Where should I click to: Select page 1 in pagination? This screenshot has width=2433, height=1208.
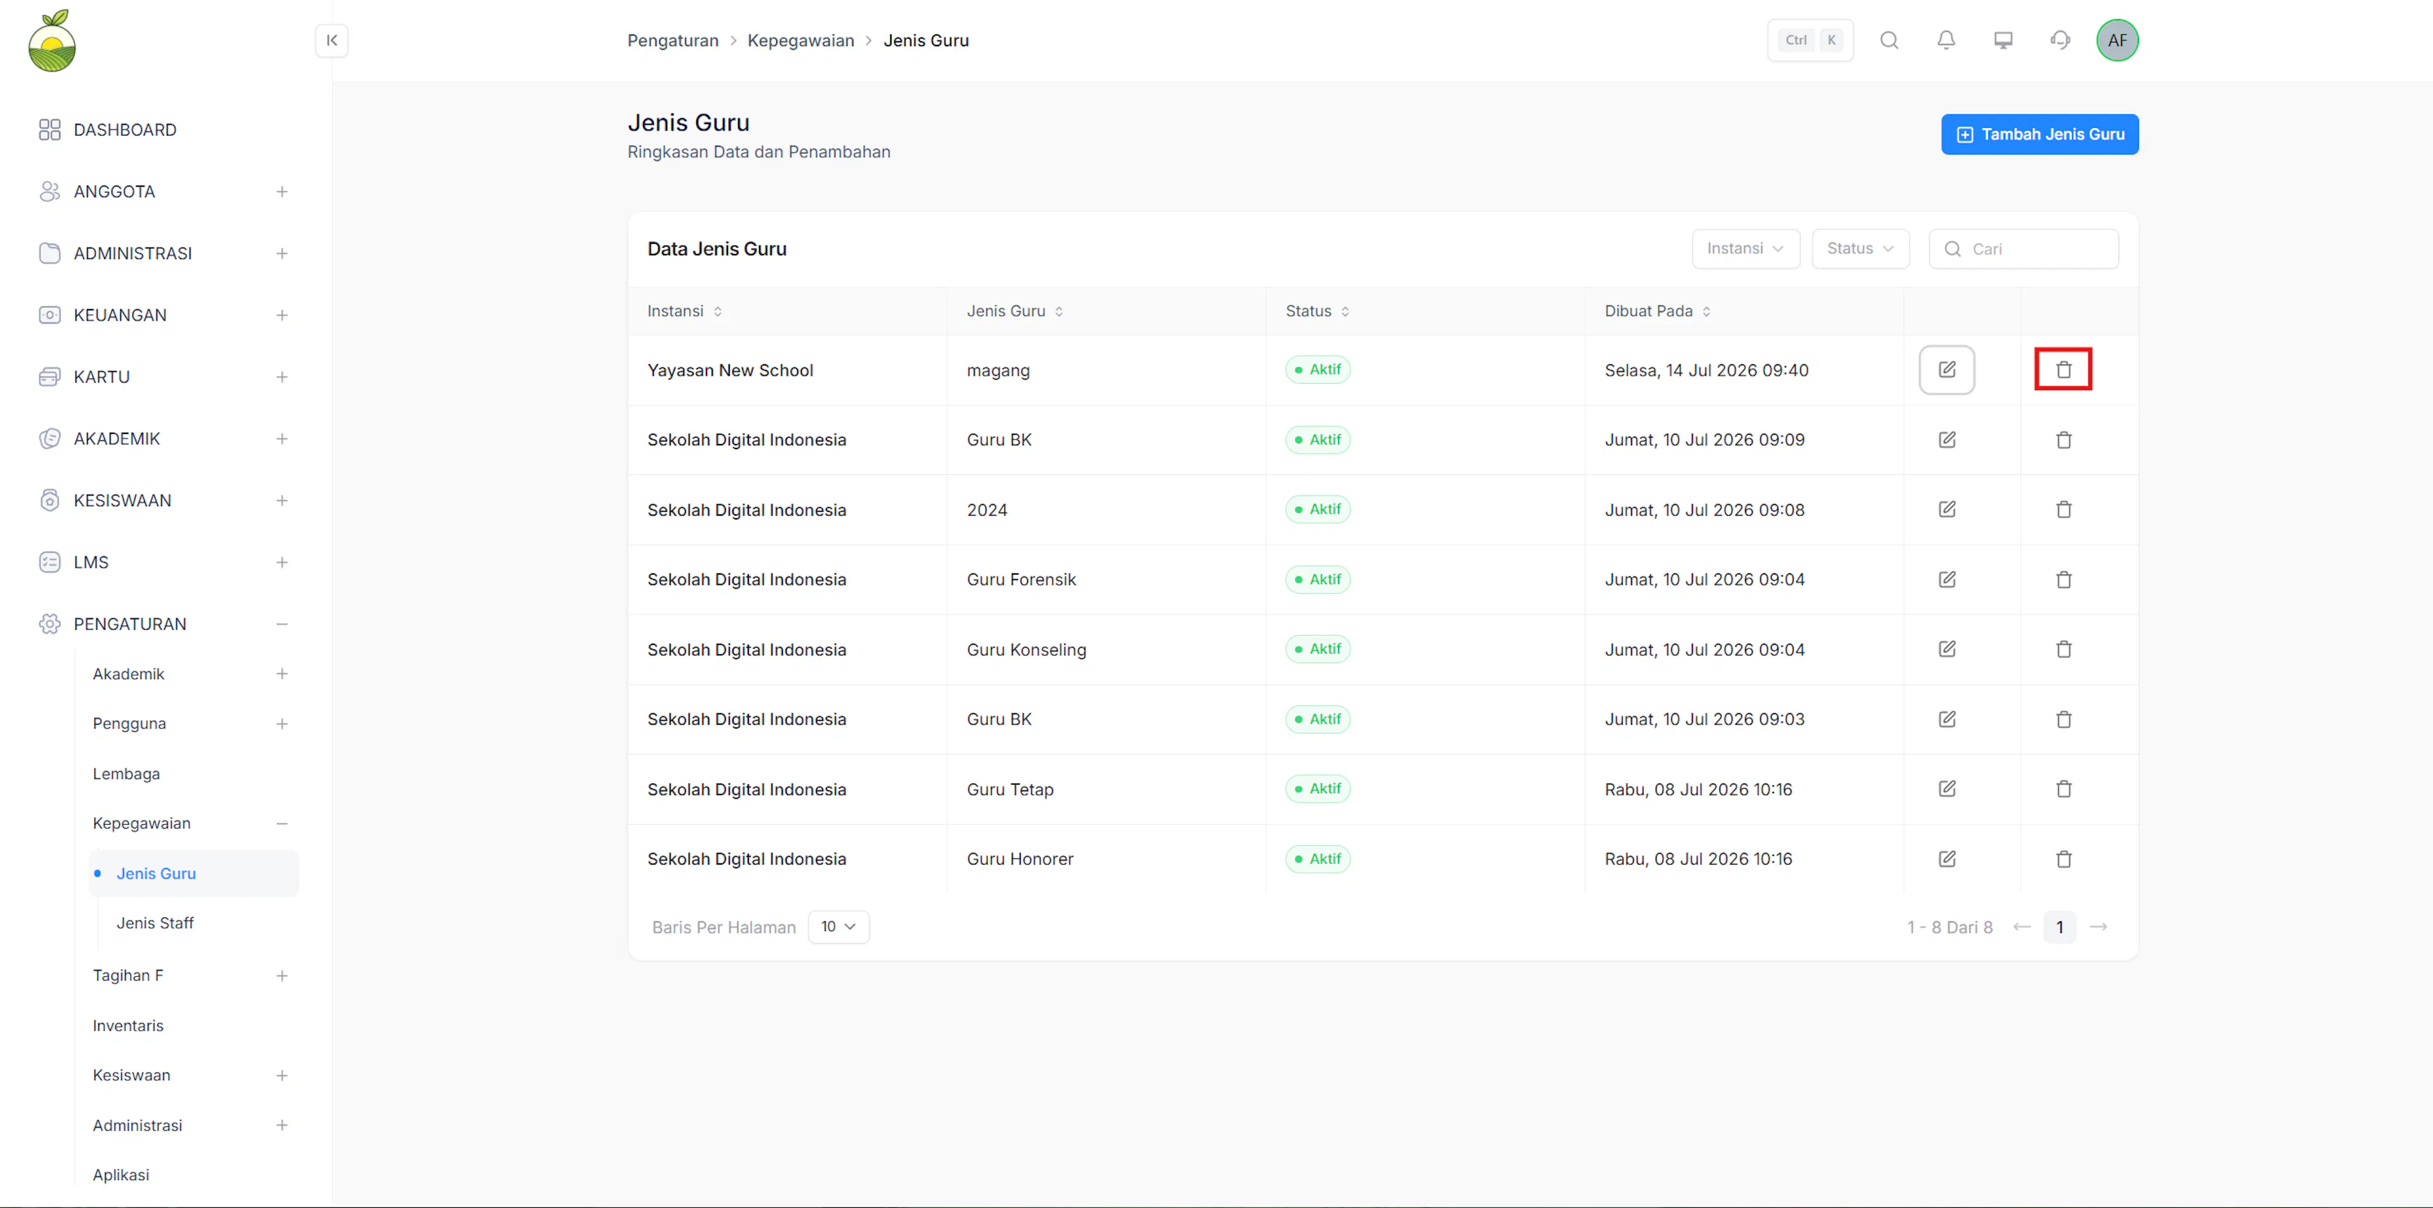coord(2059,927)
